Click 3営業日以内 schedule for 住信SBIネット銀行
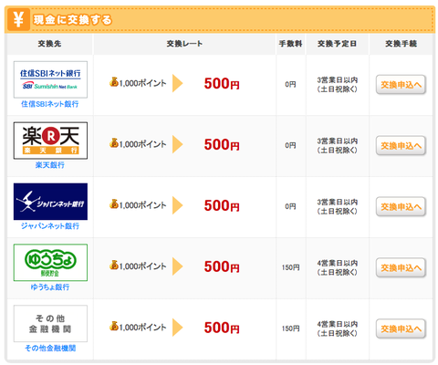Viewport: 438px width, 365px height. (x=337, y=85)
